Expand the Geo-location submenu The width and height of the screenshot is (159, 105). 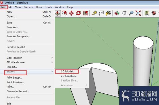(x=27, y=58)
